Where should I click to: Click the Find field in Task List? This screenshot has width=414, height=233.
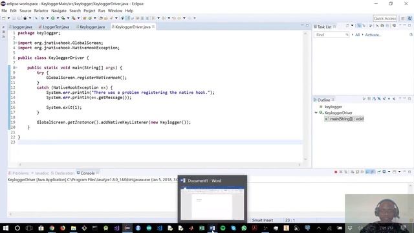pyautogui.click(x=331, y=35)
